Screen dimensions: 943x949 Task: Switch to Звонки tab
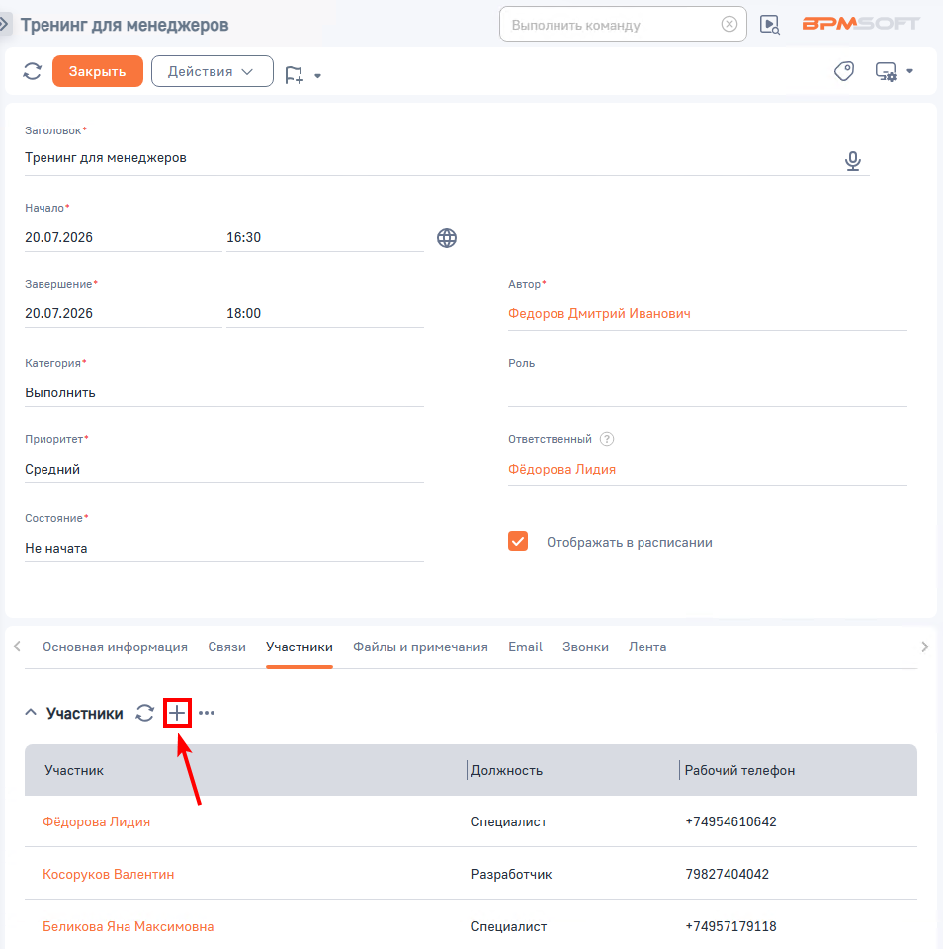point(585,647)
